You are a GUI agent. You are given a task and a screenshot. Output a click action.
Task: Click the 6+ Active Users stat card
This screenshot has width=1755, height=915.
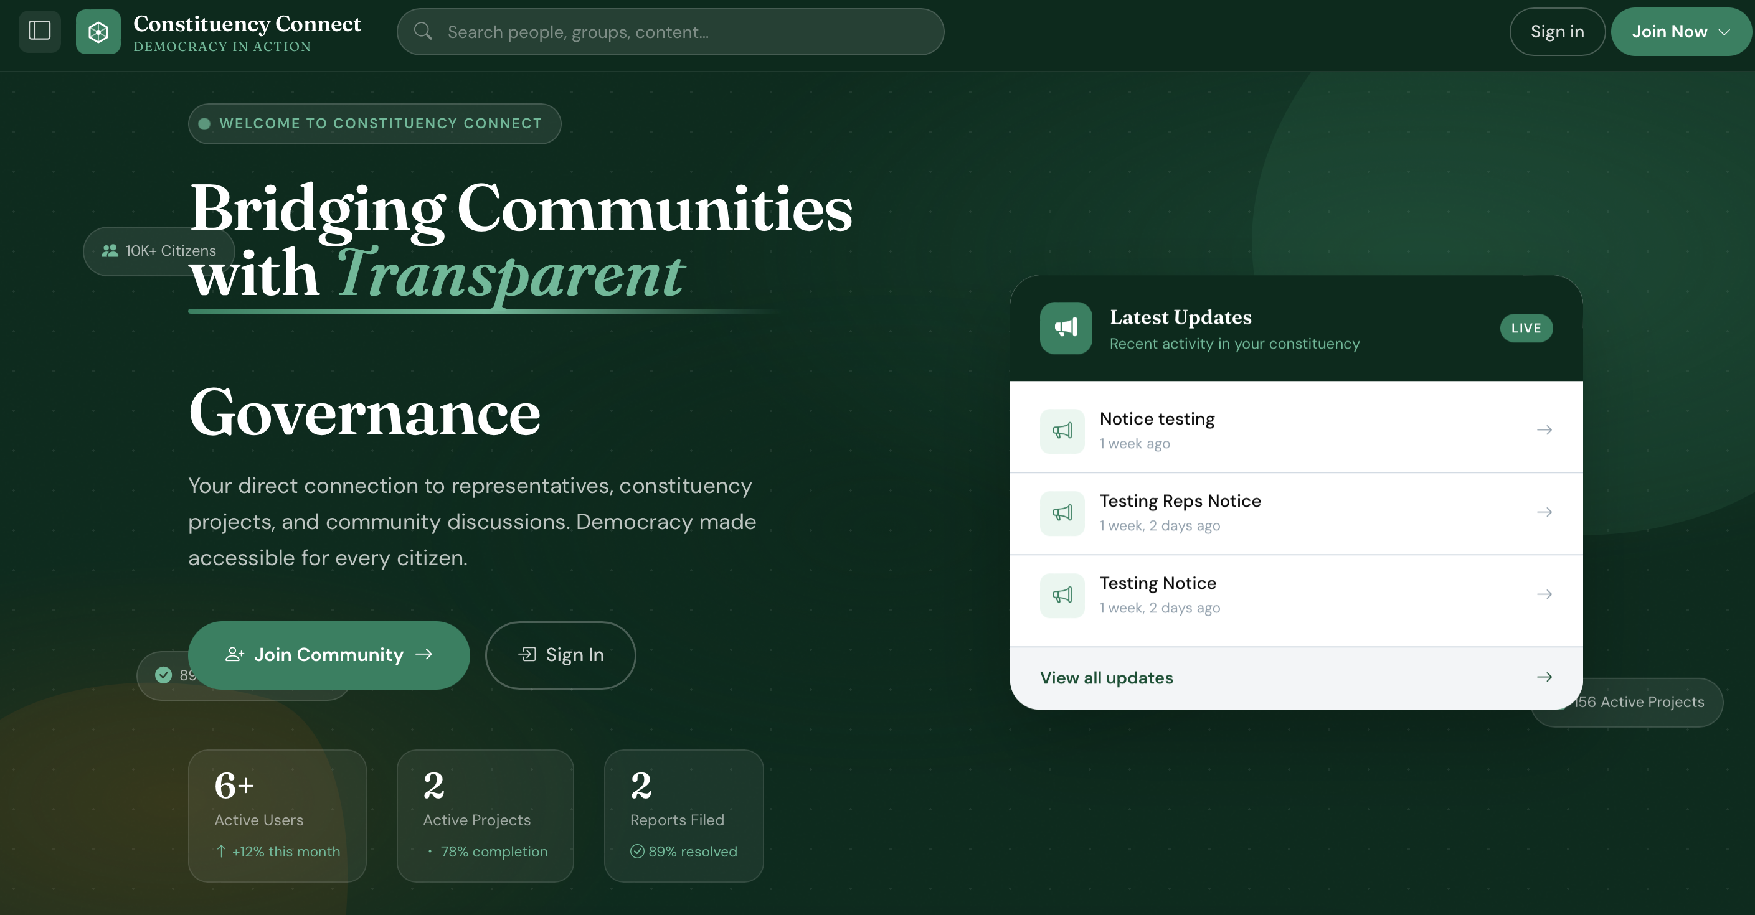(x=277, y=815)
